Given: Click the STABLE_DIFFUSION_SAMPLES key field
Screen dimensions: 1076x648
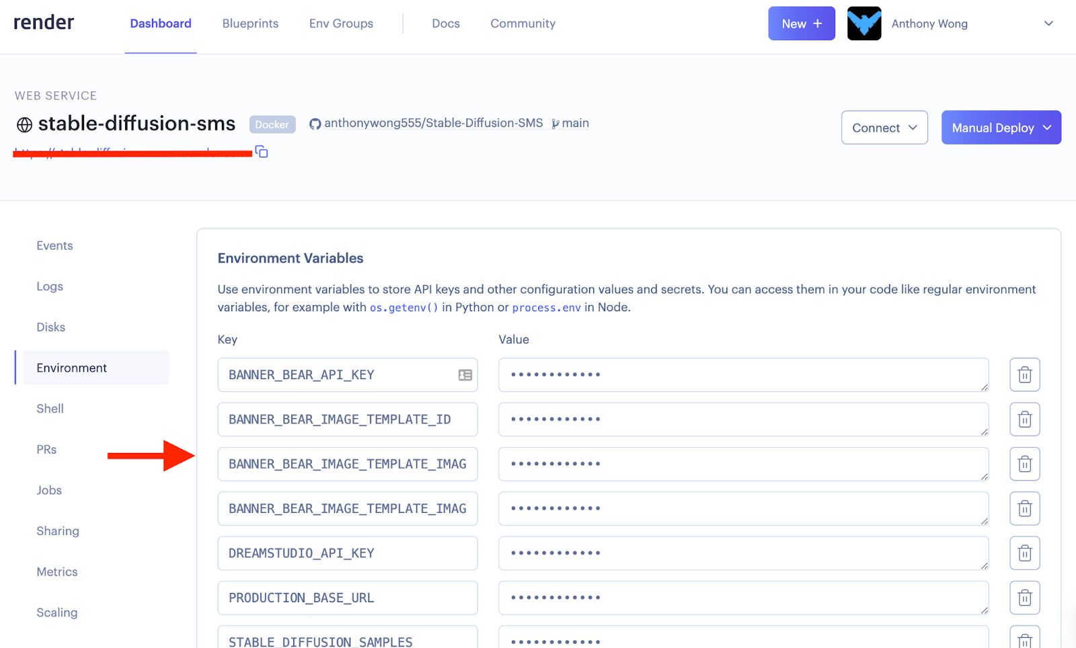Looking at the screenshot, I should [x=348, y=637].
